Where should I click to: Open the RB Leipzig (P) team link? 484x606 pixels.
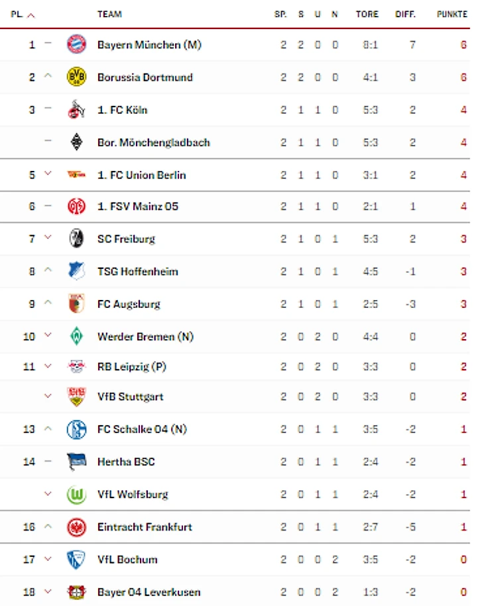(131, 366)
